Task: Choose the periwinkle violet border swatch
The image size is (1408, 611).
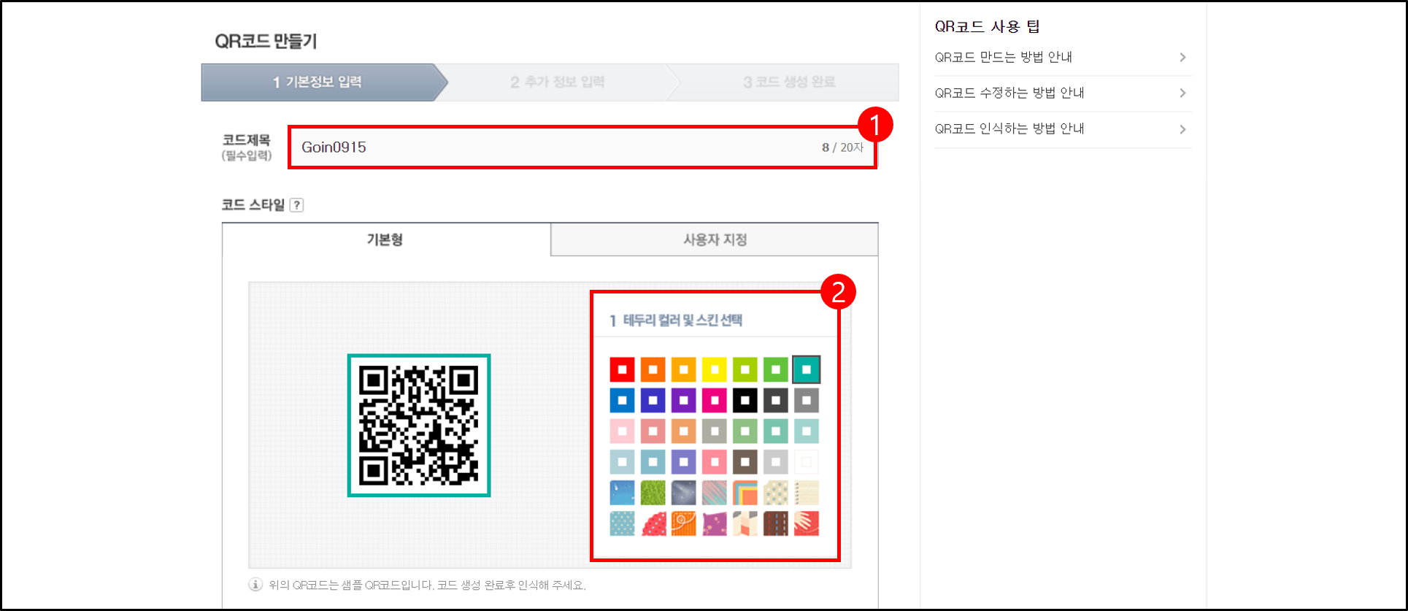Action: 684,461
